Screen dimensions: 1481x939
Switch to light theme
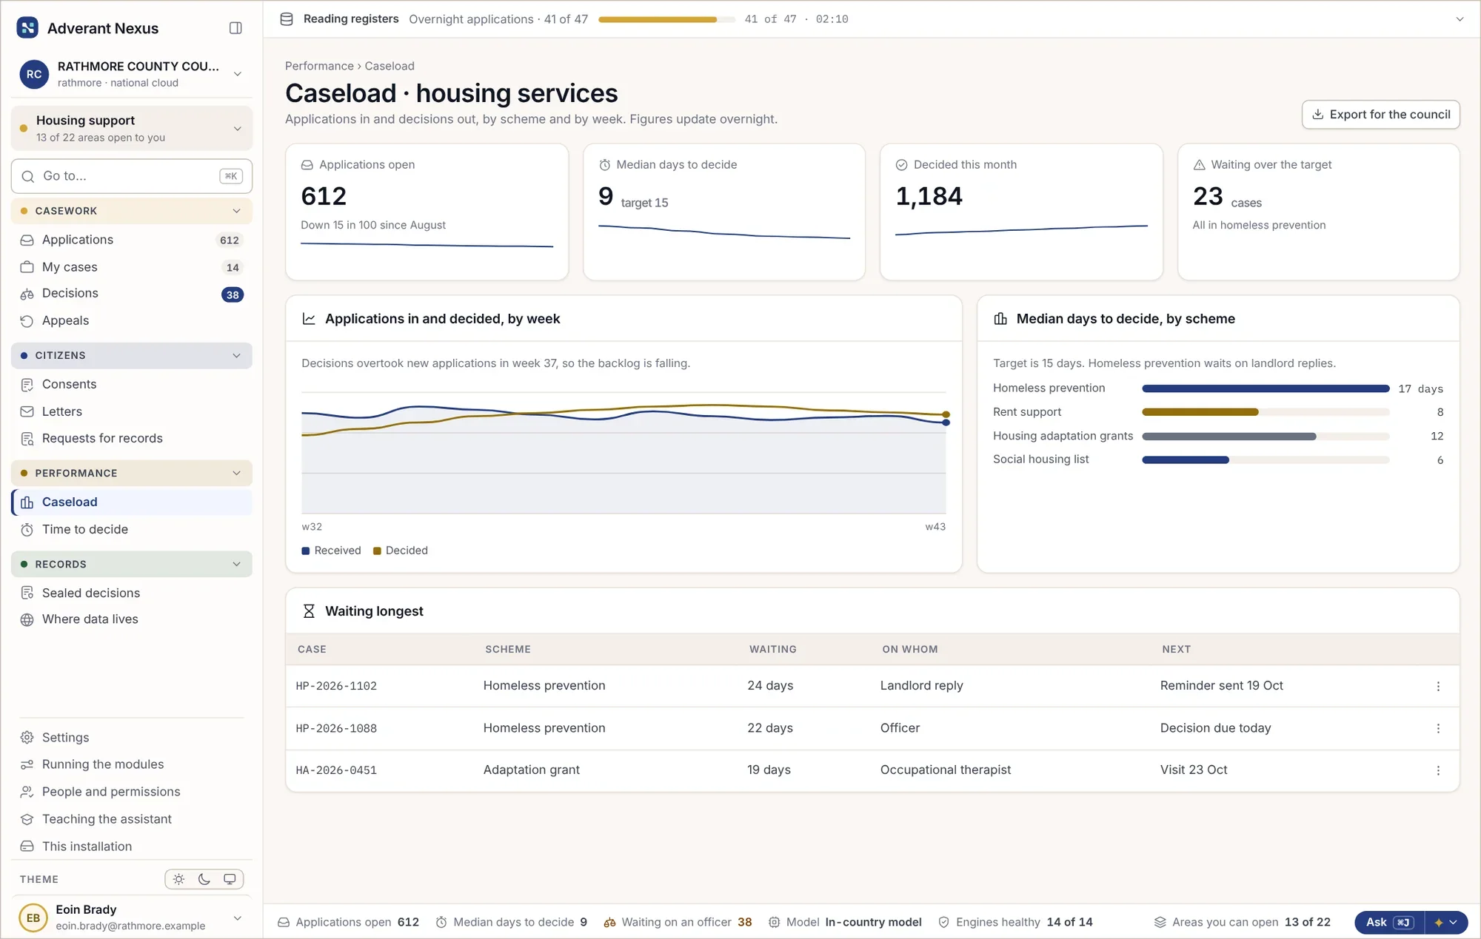[x=178, y=879]
